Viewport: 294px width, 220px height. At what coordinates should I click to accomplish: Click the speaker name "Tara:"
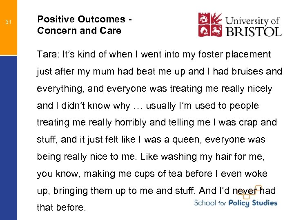tap(47, 55)
